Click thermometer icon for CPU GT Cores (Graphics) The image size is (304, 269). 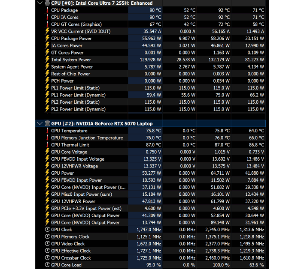(47, 24)
